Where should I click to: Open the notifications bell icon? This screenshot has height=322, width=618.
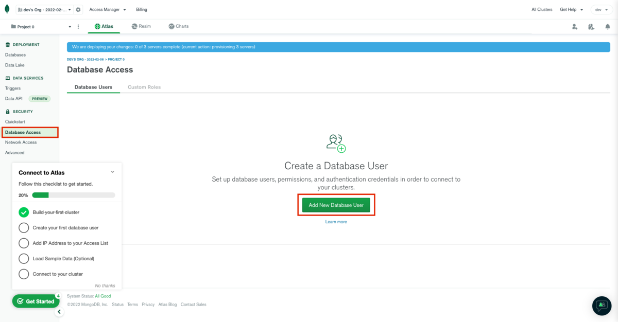[608, 27]
